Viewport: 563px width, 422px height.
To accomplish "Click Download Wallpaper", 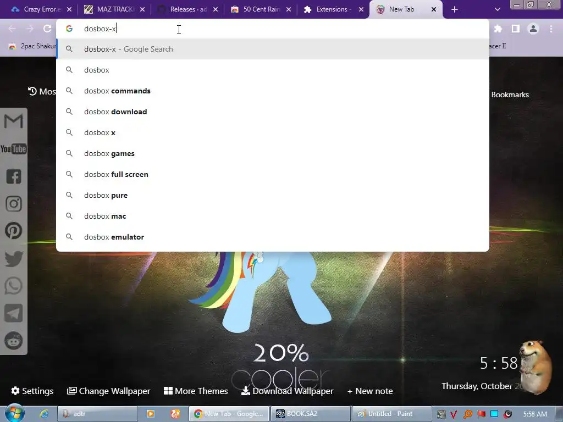I will pos(287,391).
